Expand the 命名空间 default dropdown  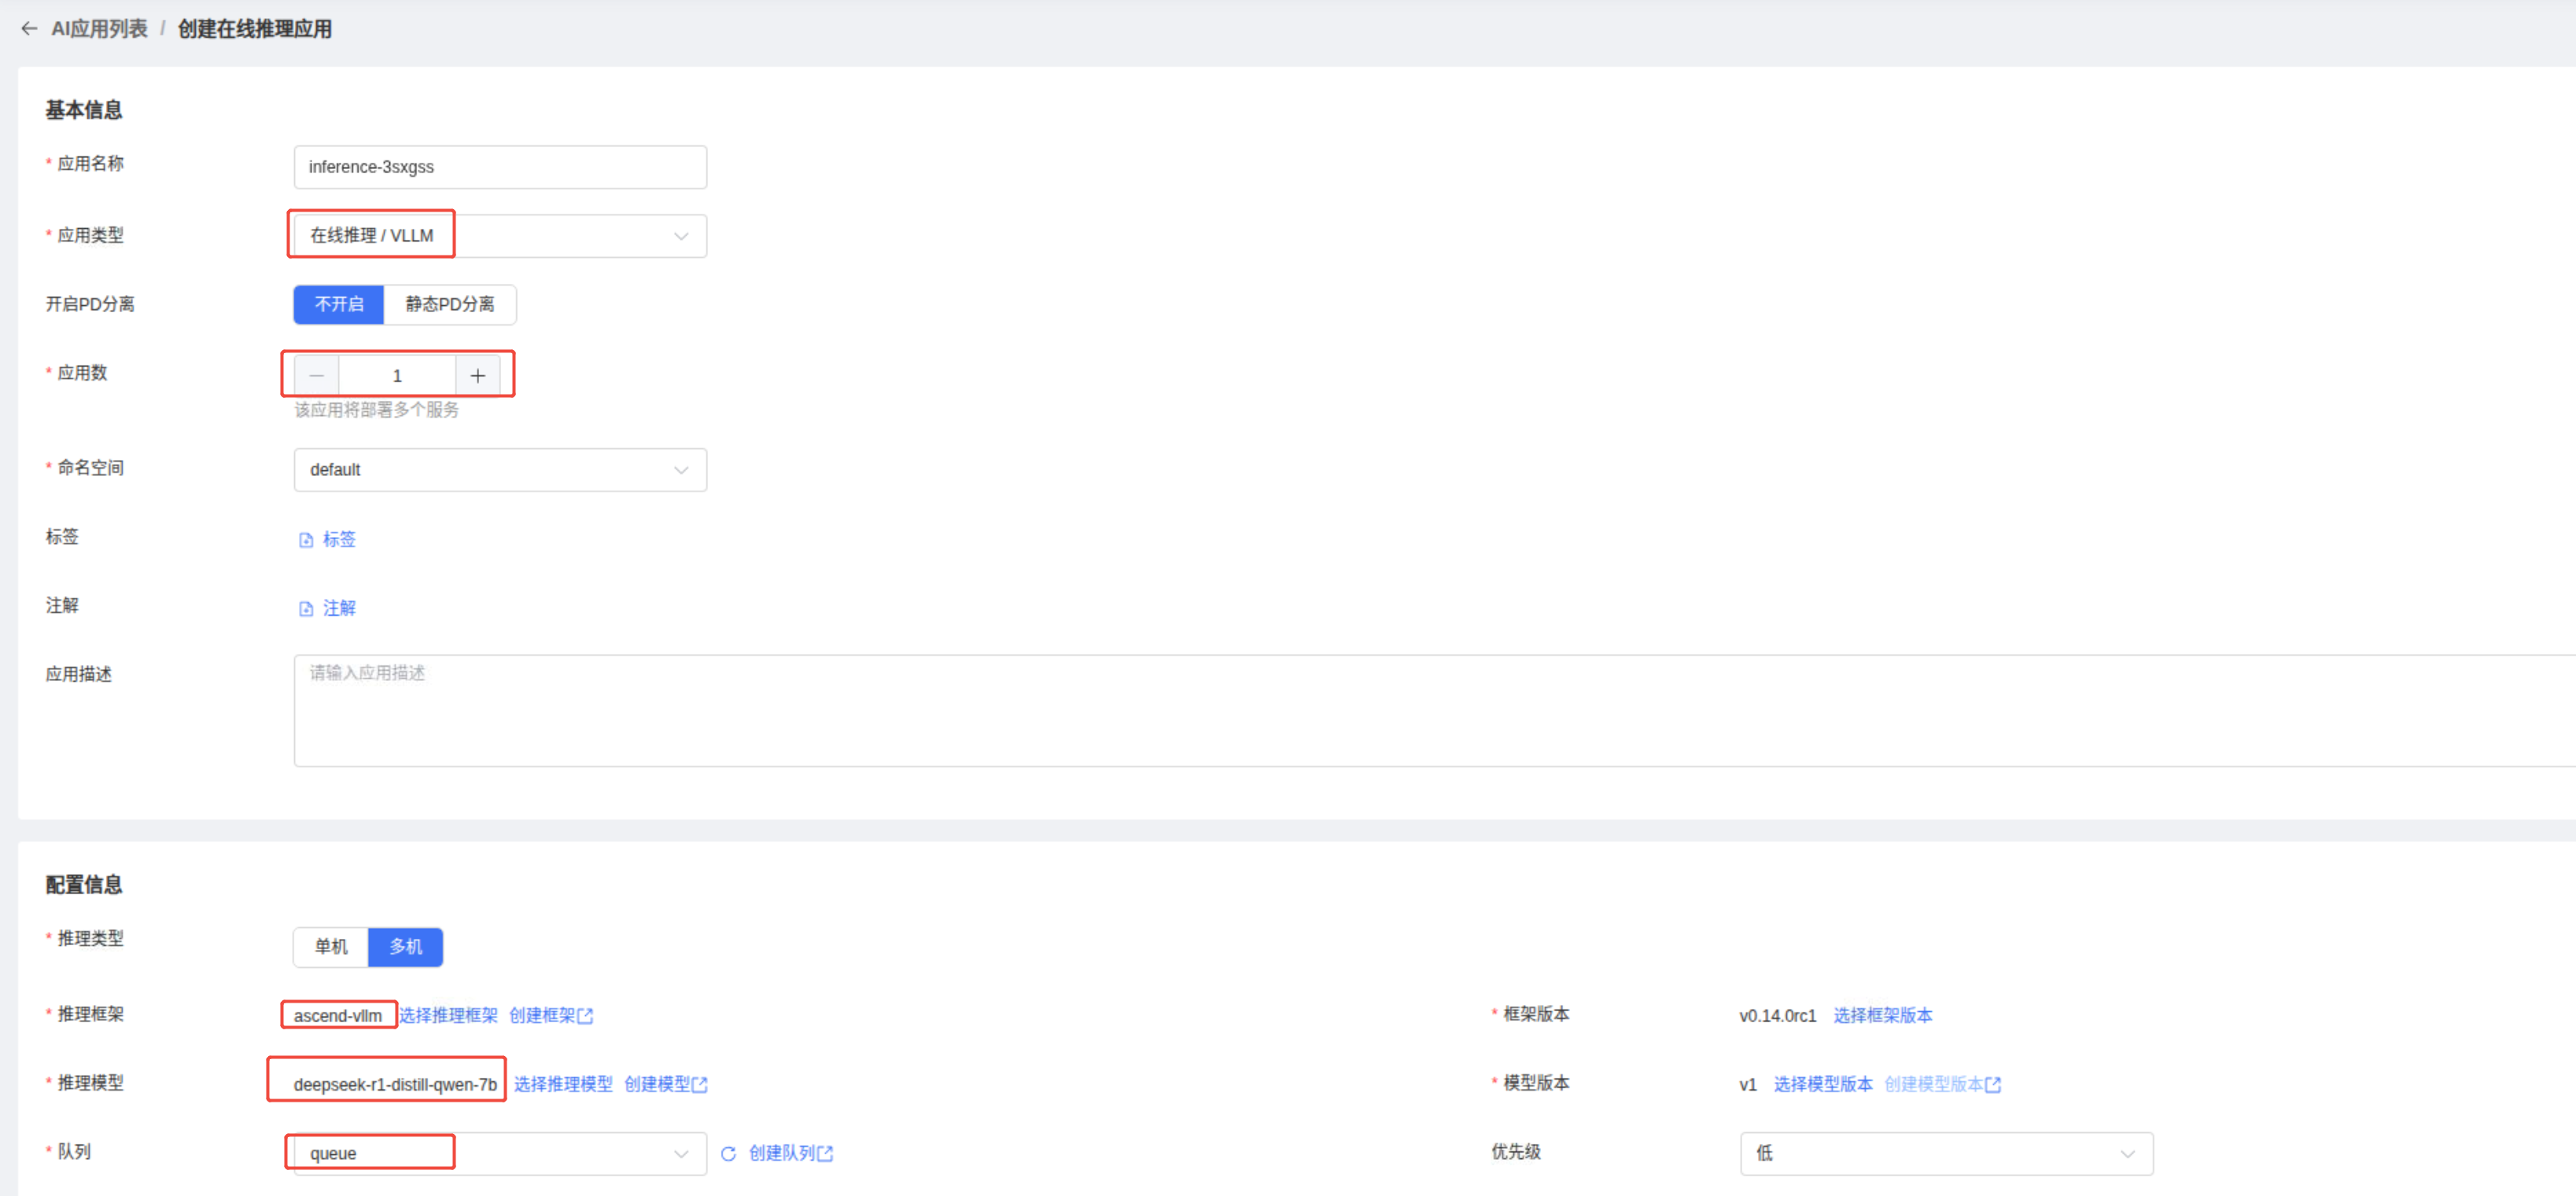pyautogui.click(x=500, y=470)
